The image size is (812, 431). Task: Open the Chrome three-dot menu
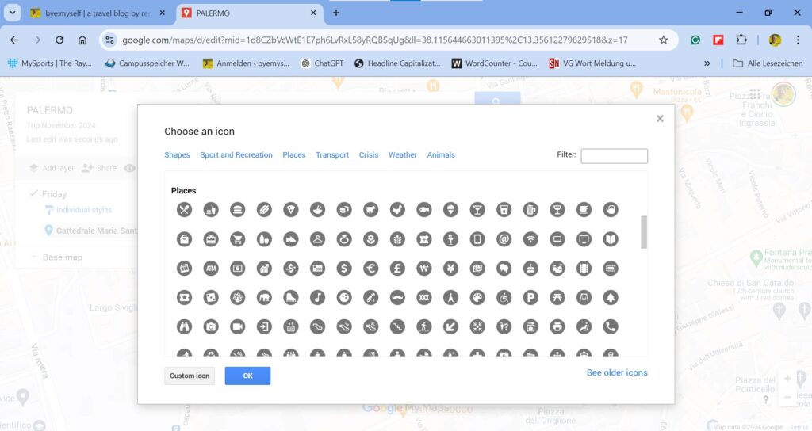(x=798, y=40)
